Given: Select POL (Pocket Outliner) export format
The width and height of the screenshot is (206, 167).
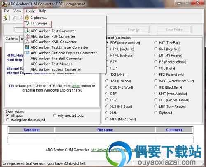Looking at the screenshot, I should (x=172, y=100).
